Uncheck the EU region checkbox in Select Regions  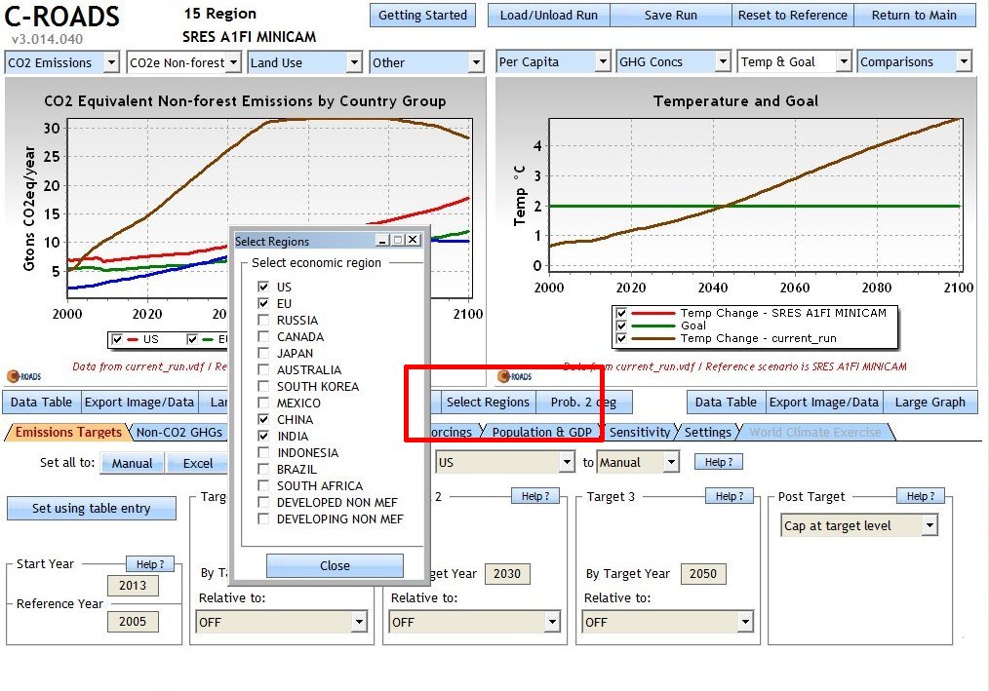pos(263,303)
